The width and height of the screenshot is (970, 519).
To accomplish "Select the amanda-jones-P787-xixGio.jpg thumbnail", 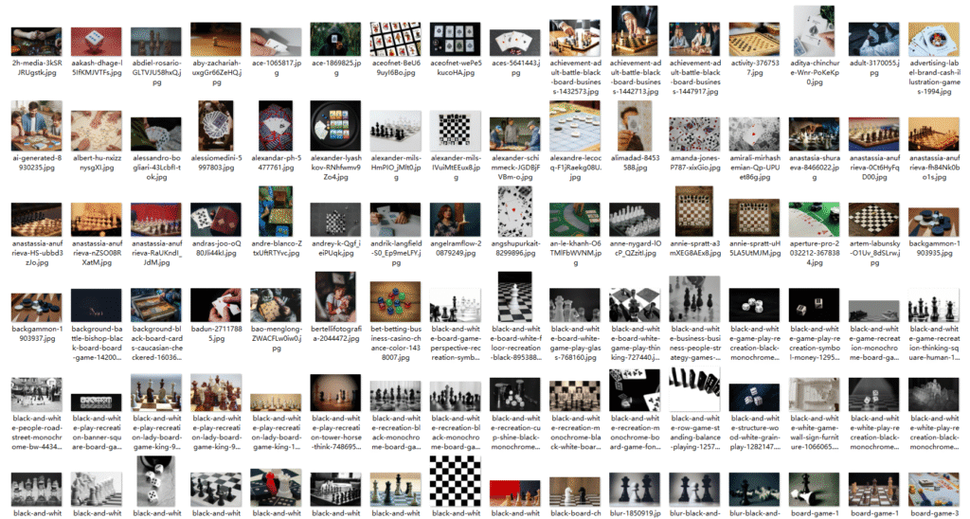I will pyautogui.click(x=694, y=134).
